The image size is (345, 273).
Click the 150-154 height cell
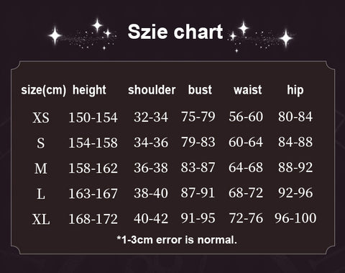(93, 117)
